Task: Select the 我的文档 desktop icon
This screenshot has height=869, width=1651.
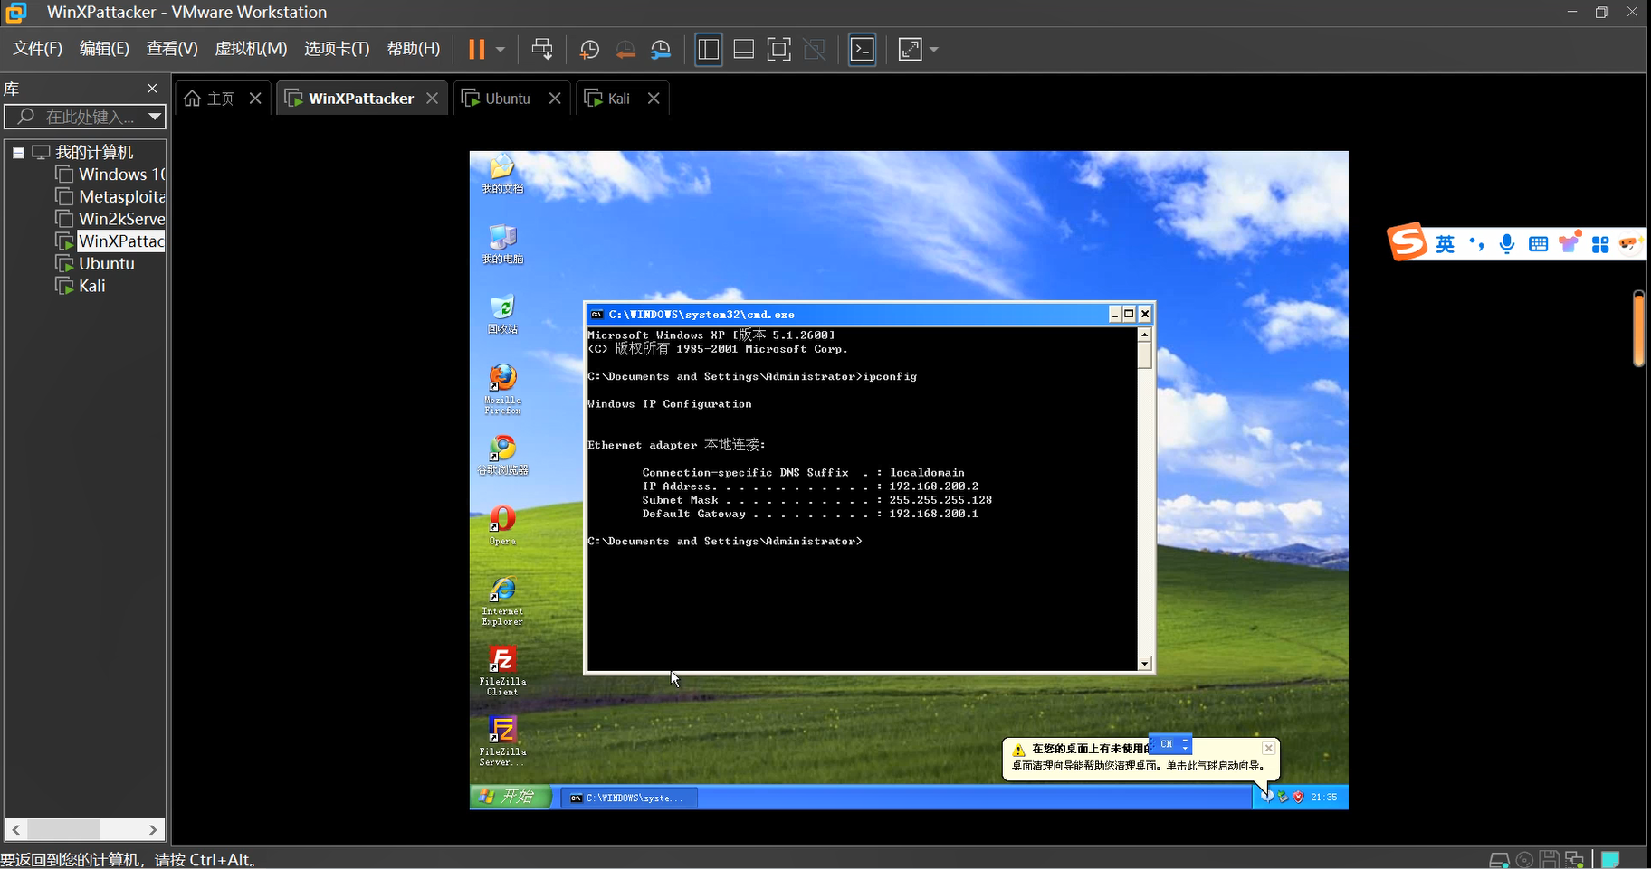Action: 502,174
